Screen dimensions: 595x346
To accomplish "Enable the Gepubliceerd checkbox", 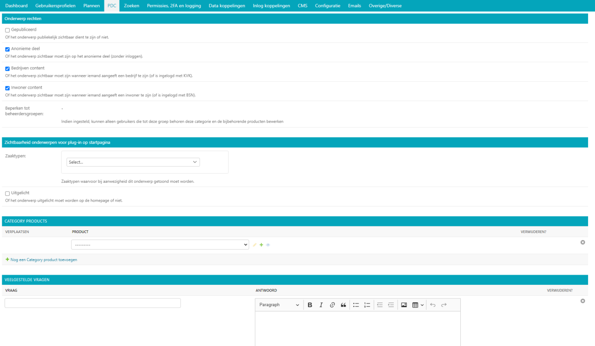I will pos(7,30).
